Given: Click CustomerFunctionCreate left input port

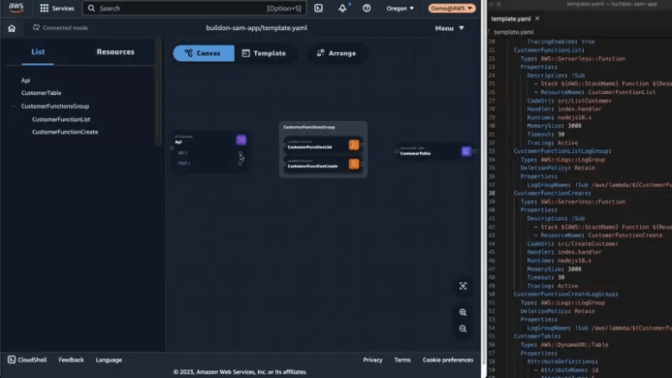Looking at the screenshot, I should coord(285,164).
